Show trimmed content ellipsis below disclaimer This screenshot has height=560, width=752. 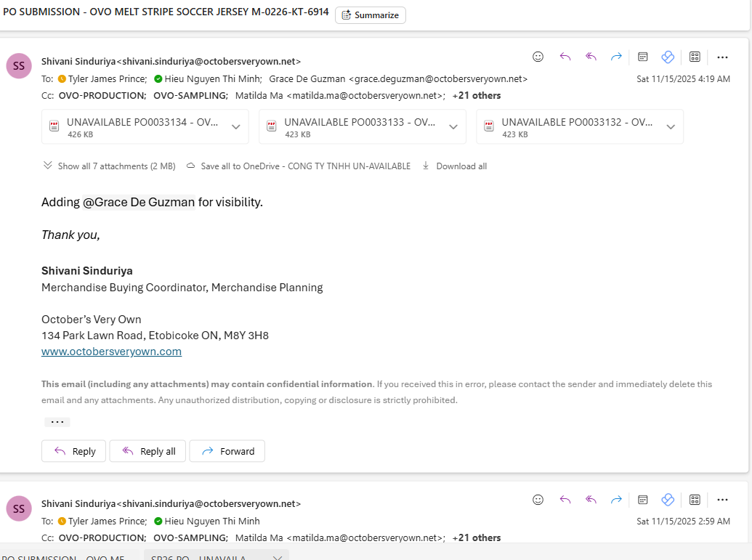click(x=57, y=422)
